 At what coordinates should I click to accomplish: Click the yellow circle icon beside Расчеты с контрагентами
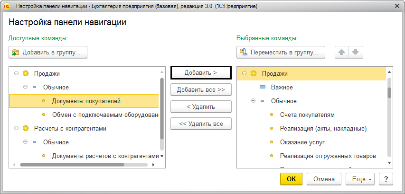pos(25,128)
